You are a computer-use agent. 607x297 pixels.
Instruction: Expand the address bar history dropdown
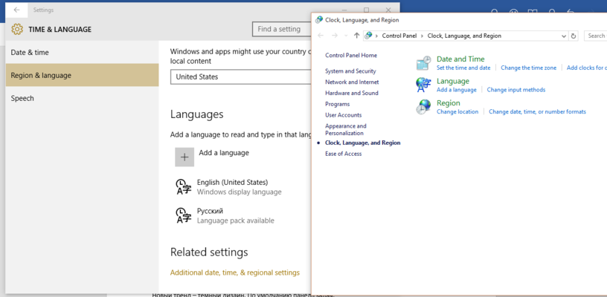pos(564,36)
